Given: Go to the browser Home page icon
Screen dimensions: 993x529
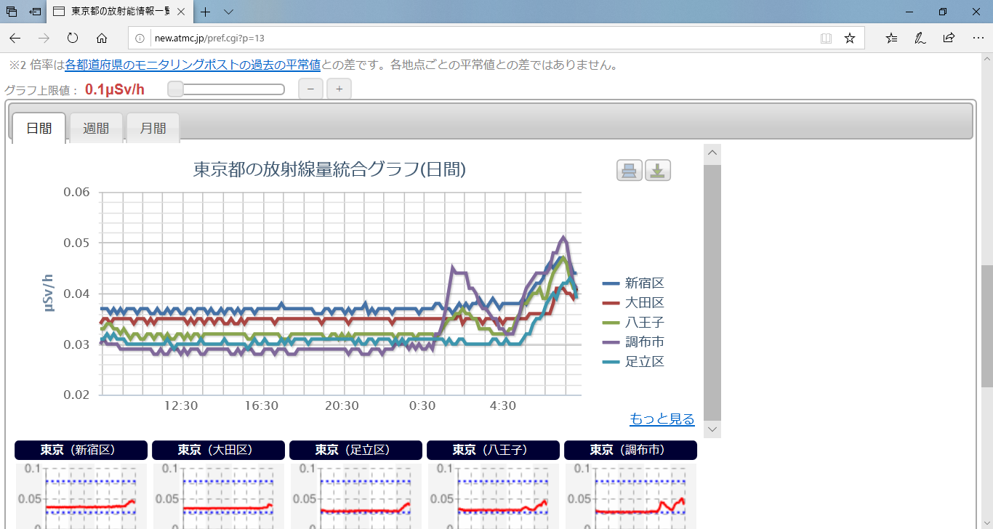Looking at the screenshot, I should click(x=102, y=38).
